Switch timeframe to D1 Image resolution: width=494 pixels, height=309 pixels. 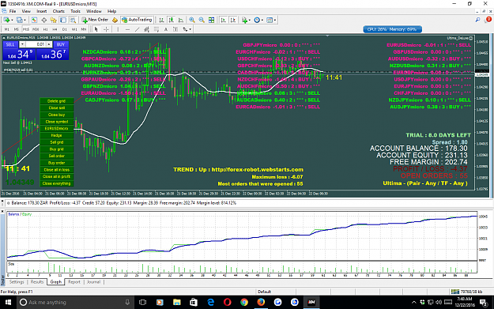65,29
